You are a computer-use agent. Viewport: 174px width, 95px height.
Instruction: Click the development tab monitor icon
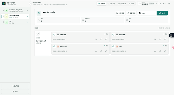(x=38, y=34)
